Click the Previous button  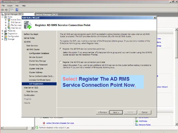coord(102,112)
